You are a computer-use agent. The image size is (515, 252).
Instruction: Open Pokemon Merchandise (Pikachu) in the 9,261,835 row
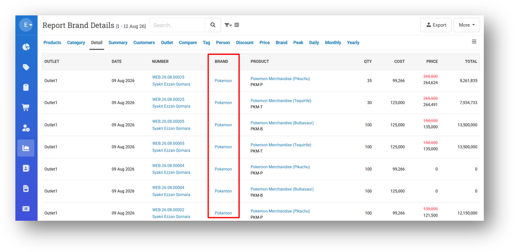pyautogui.click(x=280, y=78)
